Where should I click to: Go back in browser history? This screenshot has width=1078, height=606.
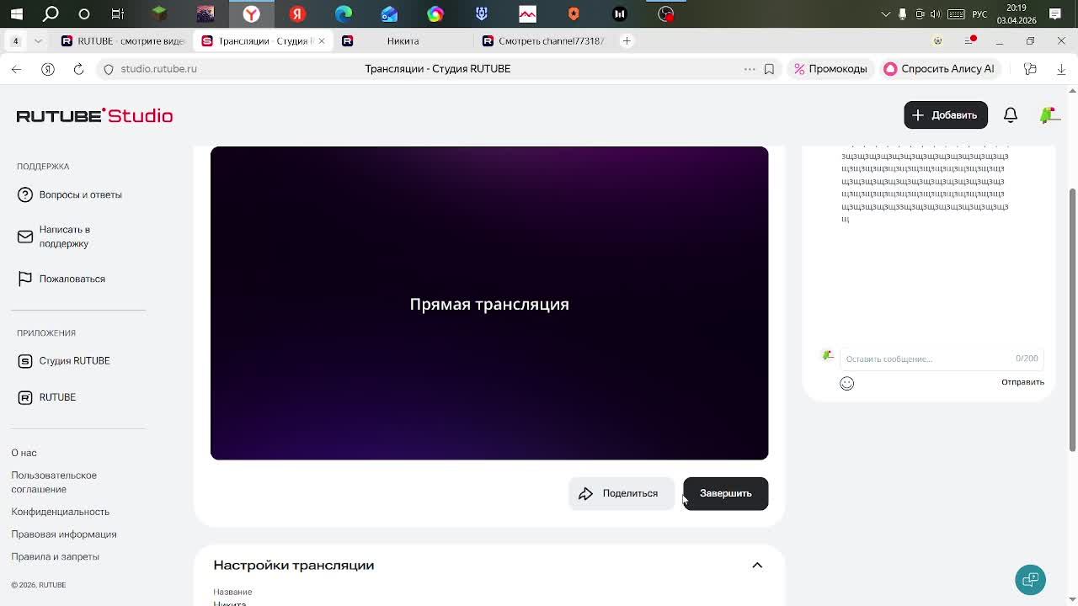(17, 69)
